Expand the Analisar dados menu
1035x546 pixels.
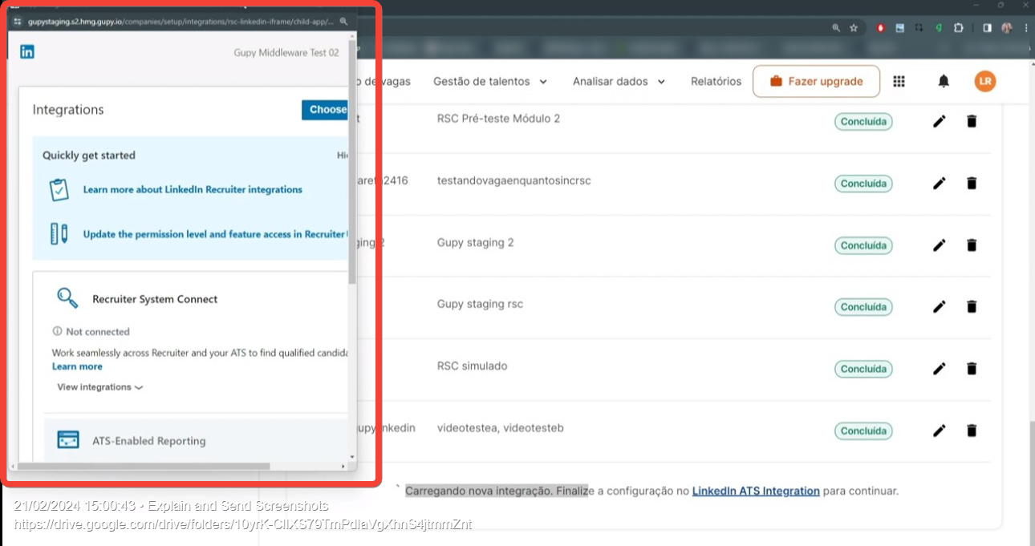[619, 81]
